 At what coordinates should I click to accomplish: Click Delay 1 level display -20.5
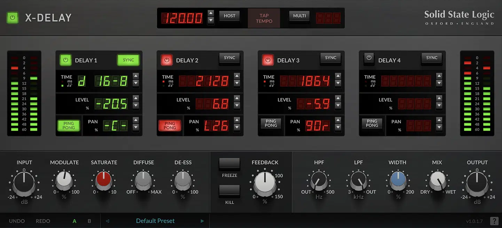coord(111,104)
